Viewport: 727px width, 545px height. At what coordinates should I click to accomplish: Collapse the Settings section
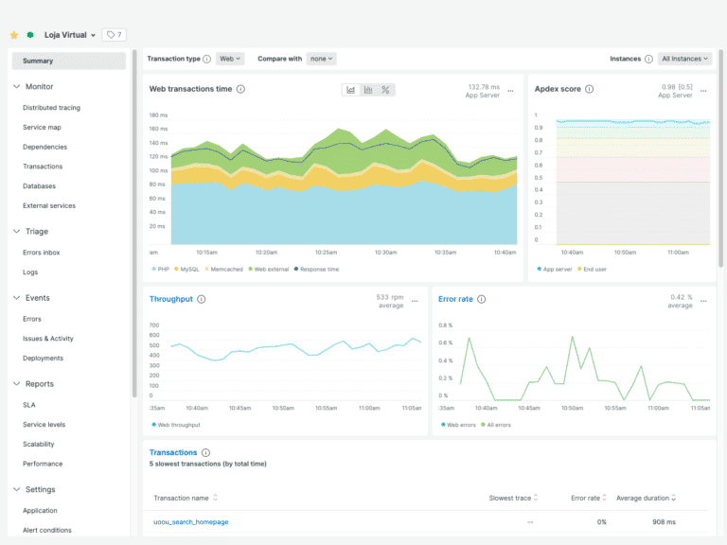(x=17, y=489)
